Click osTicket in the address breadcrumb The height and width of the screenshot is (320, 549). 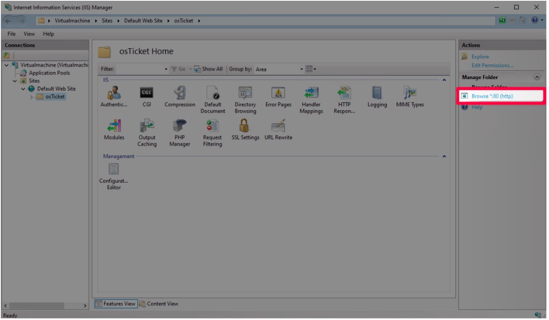[x=184, y=21]
